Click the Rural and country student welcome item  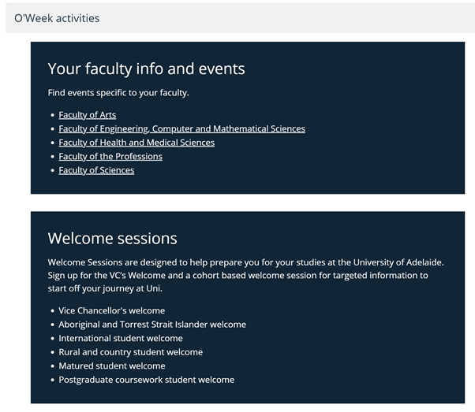tap(130, 352)
